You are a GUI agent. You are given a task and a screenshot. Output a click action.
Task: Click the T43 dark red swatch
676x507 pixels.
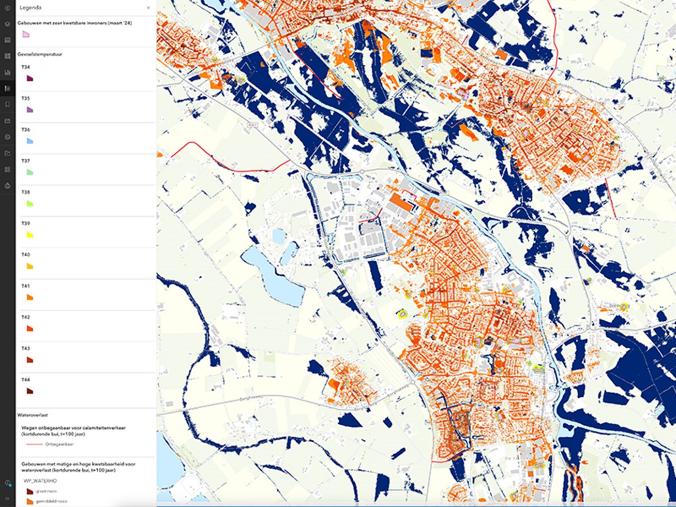click(30, 360)
